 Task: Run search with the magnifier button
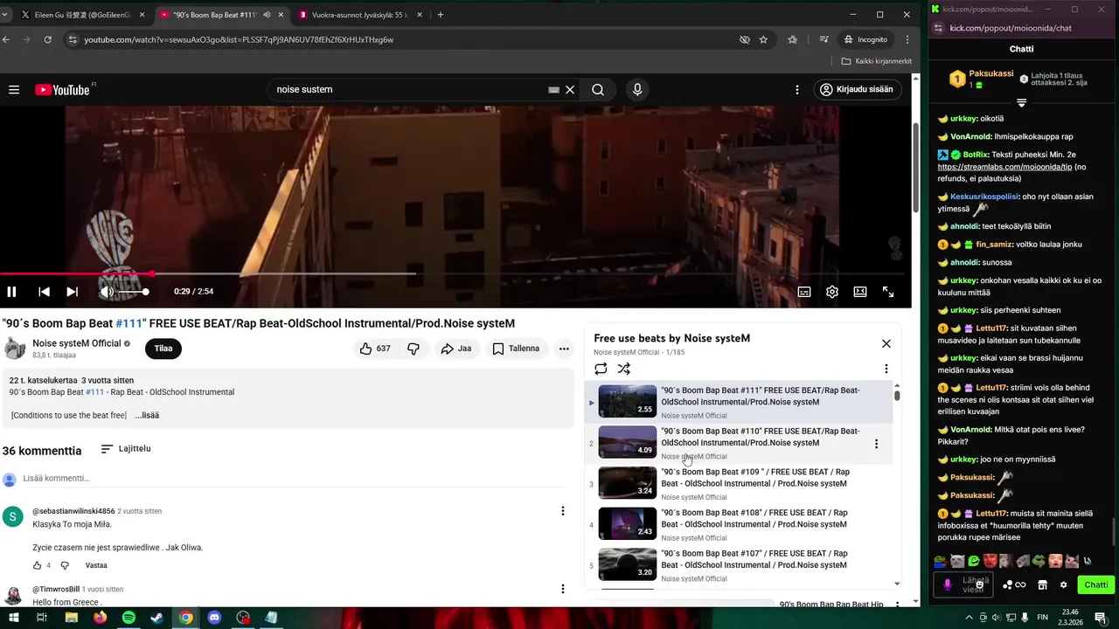pyautogui.click(x=598, y=89)
